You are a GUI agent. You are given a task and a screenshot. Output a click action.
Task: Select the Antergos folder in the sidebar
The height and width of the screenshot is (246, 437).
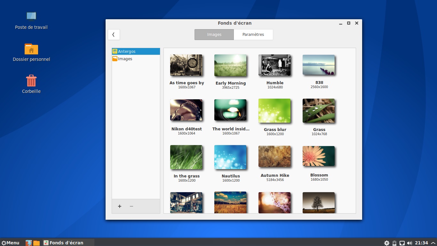point(136,51)
